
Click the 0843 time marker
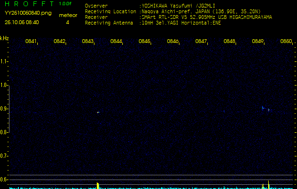pyautogui.click(x=87, y=41)
